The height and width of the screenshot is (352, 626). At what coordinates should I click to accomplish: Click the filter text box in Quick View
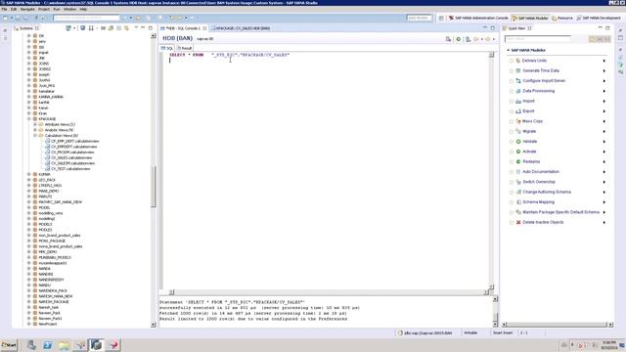[x=537, y=39]
